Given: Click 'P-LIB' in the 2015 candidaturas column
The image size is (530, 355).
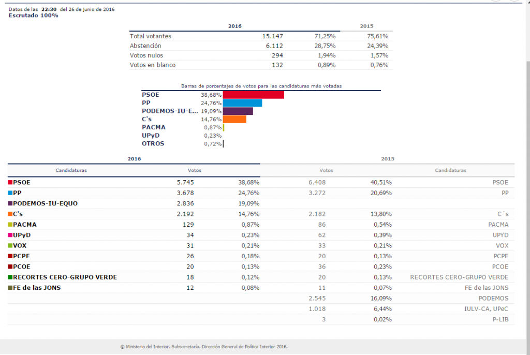Looking at the screenshot, I should [x=500, y=319].
